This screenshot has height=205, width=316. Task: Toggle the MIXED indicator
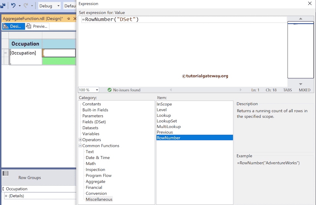[304, 90]
